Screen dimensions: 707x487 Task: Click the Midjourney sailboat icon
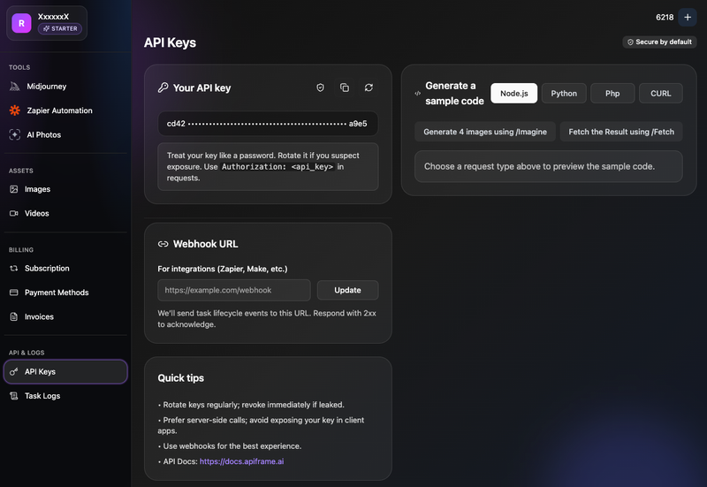pos(14,86)
